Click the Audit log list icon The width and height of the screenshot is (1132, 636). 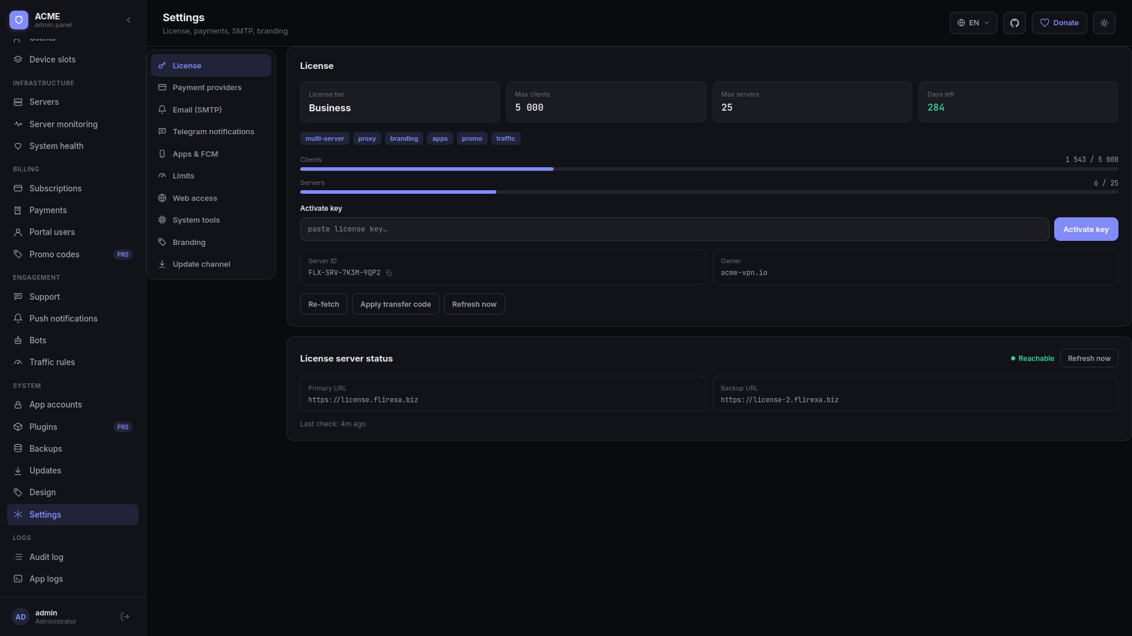coord(18,557)
